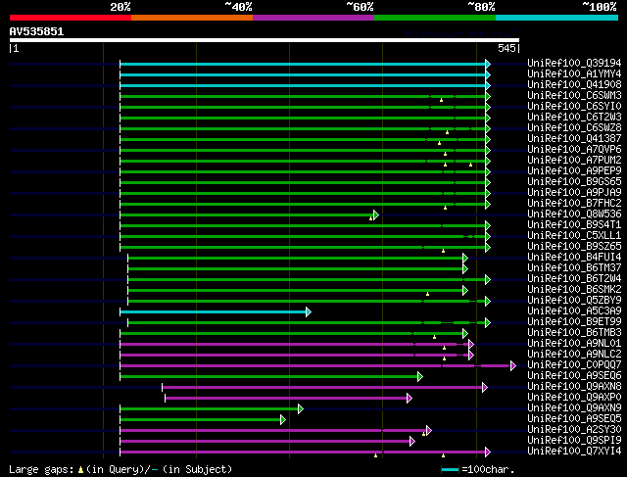627x477 pixels.
Task: Click the UniRef100_Q8W536 label
Action: click(x=574, y=215)
